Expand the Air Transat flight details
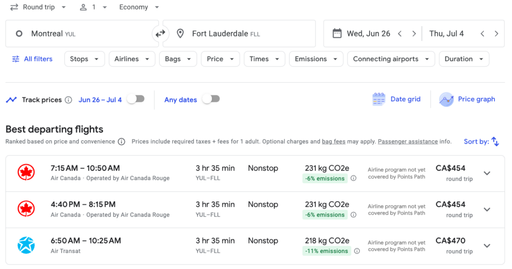This screenshot has width=512, height=269. coord(487,246)
